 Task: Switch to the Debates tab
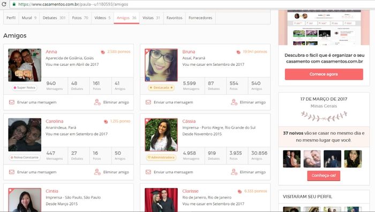coord(54,18)
